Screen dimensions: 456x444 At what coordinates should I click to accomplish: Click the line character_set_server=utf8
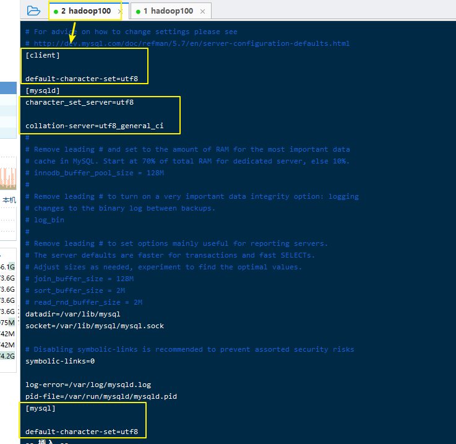tap(79, 102)
